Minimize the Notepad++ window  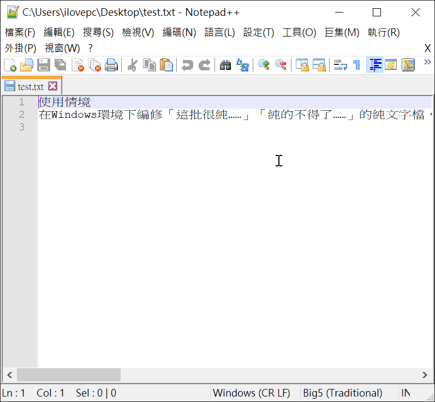[x=339, y=13]
